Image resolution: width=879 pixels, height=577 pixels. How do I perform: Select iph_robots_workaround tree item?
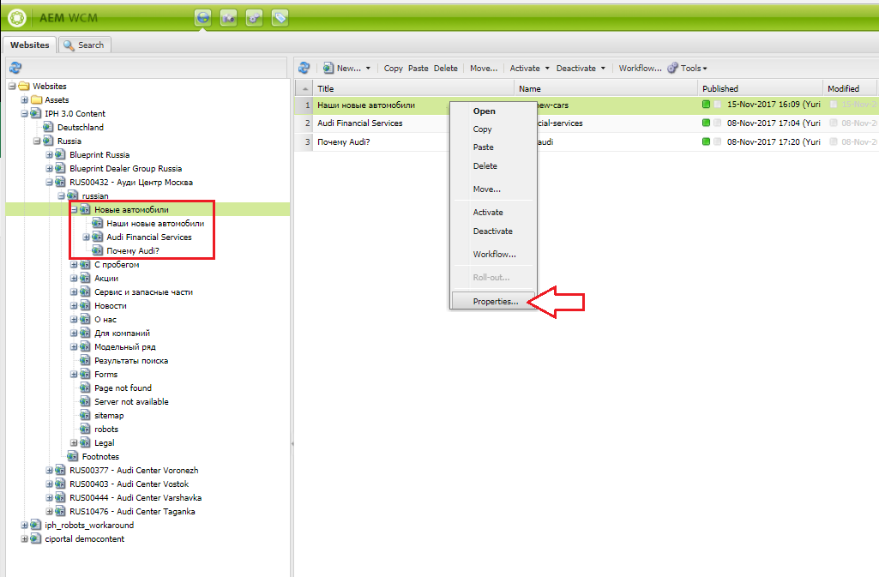89,525
